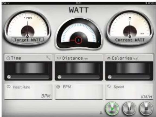The image size is (156, 117).
Task: Tap the center WATT dial knob
Action: [78, 40]
